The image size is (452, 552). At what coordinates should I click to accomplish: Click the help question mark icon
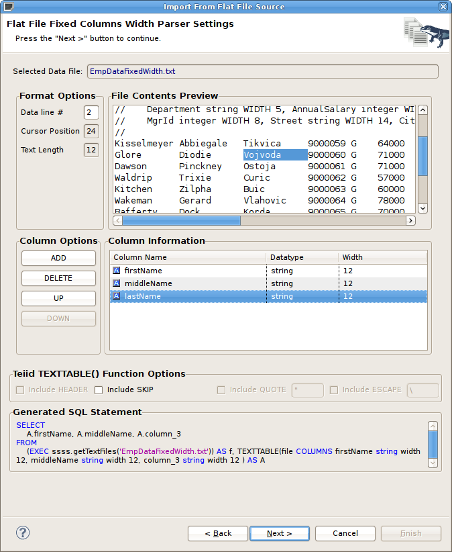23,533
